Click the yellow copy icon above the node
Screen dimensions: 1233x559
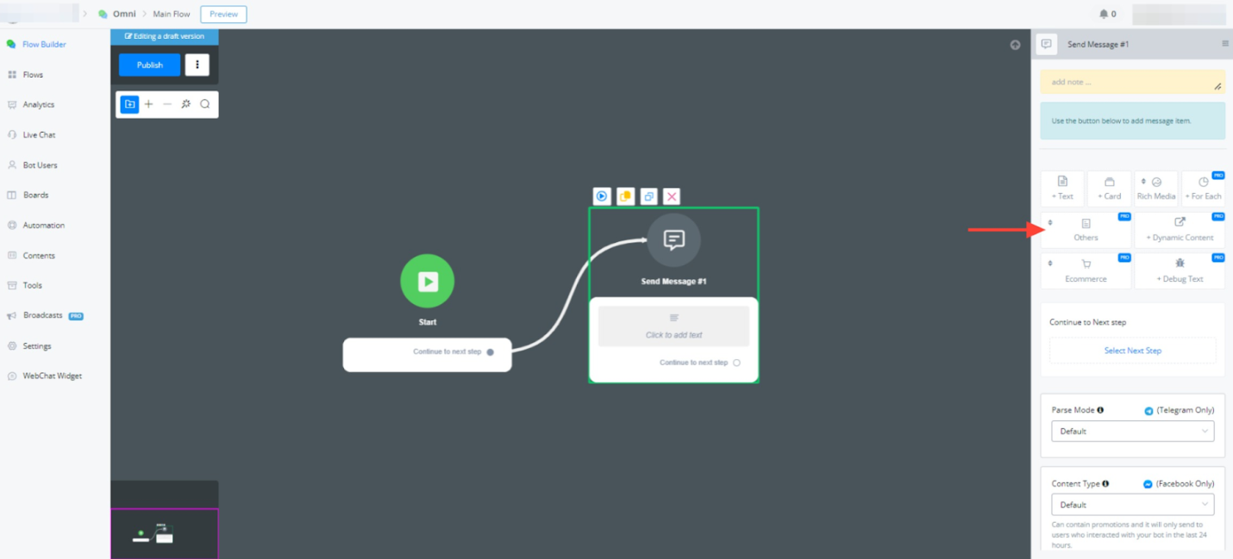click(626, 196)
